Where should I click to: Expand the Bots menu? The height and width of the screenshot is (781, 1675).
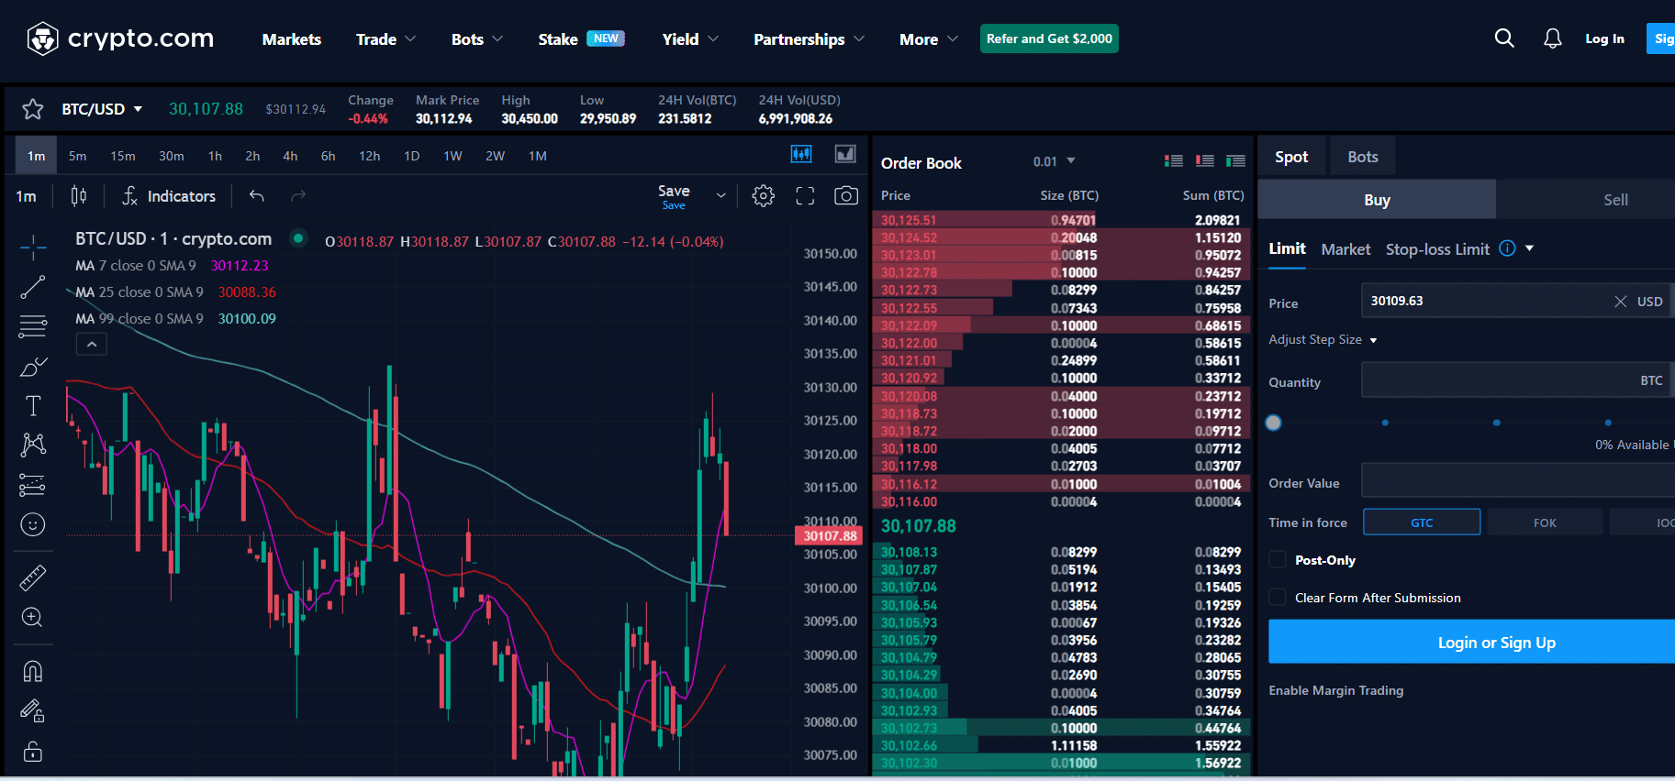[x=477, y=38]
